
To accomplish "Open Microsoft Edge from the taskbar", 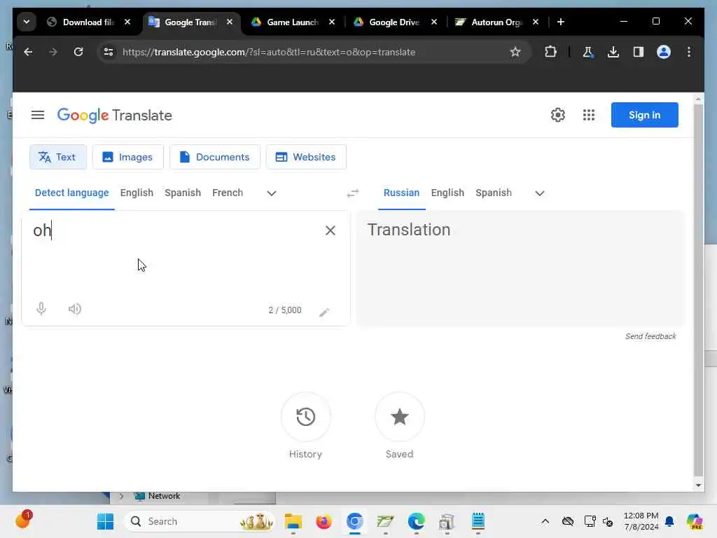I will [416, 521].
